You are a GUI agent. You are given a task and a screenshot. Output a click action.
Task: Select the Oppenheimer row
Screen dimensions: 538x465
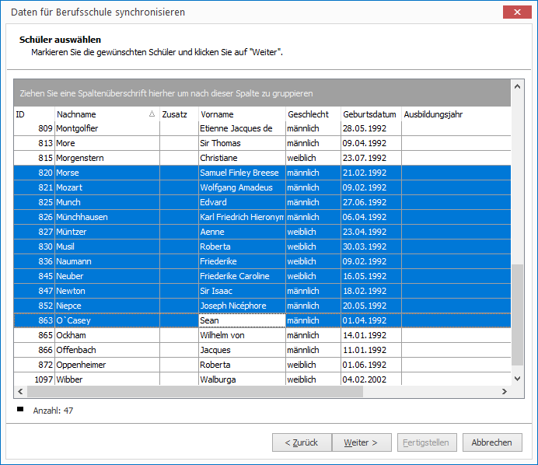(262, 365)
